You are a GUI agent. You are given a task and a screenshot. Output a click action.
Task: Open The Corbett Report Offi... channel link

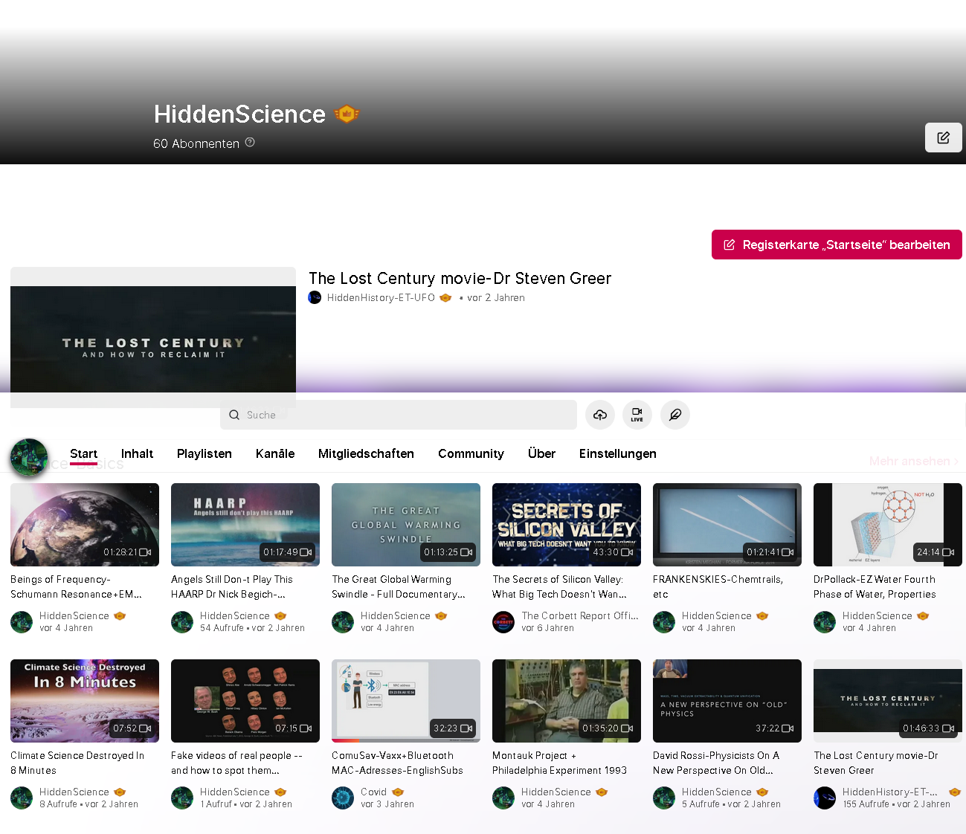point(580,615)
